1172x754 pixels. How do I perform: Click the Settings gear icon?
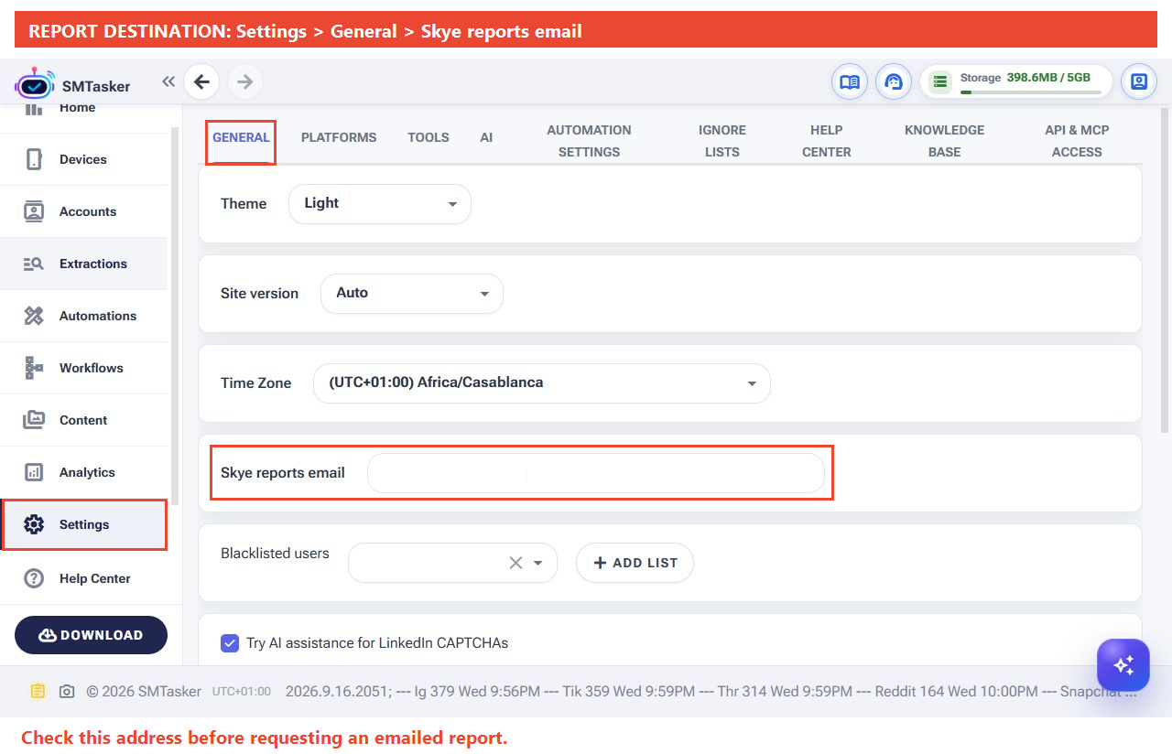tap(34, 524)
